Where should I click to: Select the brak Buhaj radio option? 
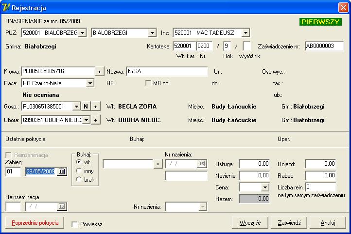pos(78,179)
